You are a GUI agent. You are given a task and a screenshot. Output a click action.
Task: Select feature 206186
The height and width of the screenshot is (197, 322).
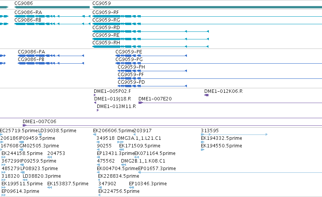pos(9,138)
